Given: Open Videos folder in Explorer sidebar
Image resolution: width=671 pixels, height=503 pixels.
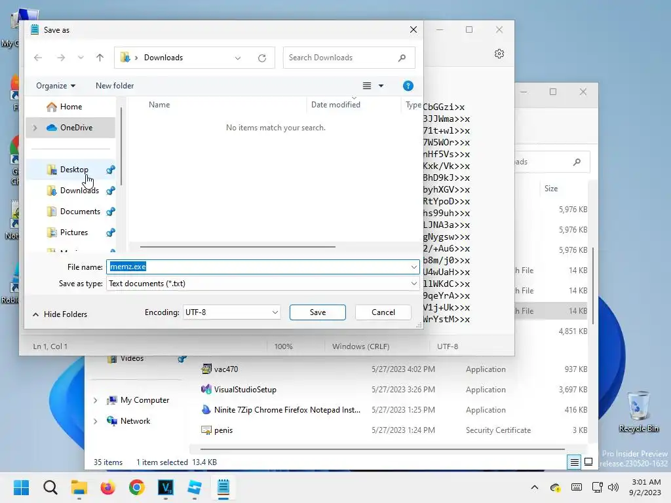Looking at the screenshot, I should [132, 358].
